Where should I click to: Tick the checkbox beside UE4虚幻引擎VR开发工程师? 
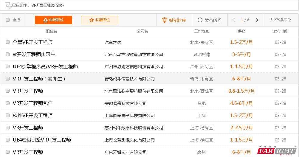point(8,140)
